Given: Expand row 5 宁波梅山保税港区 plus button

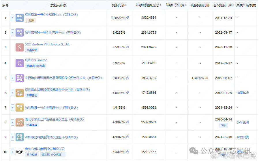Looking at the screenshot, I should 12,78.
